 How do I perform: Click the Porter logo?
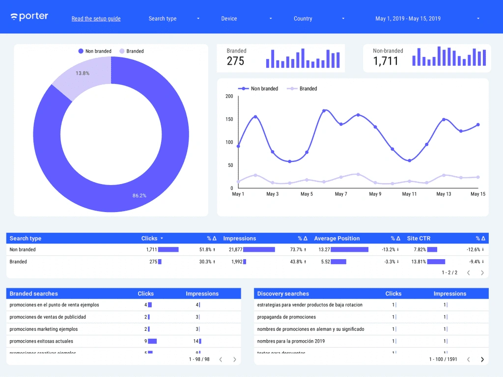point(29,17)
